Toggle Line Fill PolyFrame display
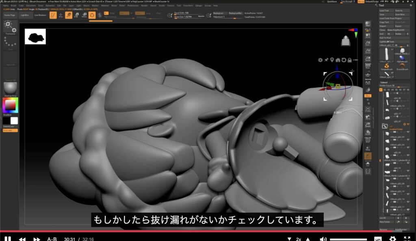Viewport: 416px width, 241px height. tap(368, 140)
